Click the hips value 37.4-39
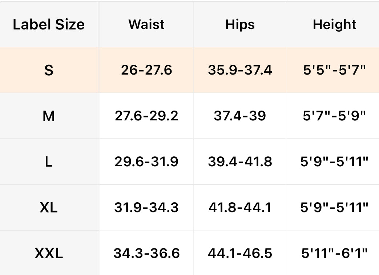This screenshot has width=379, height=275. pyautogui.click(x=240, y=116)
